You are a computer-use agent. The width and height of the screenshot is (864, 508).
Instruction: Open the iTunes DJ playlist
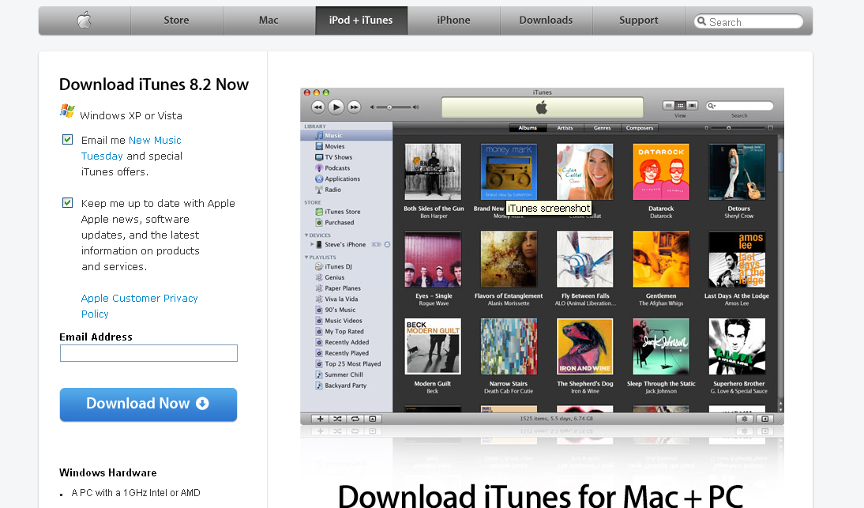[347, 267]
